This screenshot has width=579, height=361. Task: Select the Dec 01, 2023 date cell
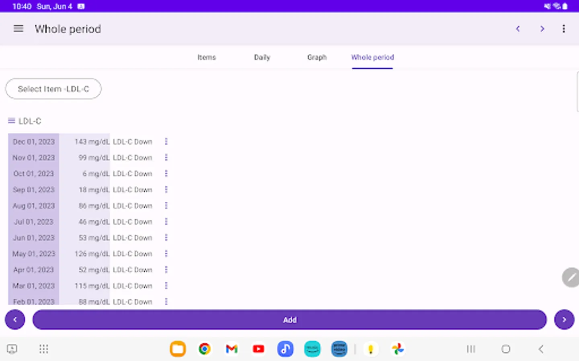pyautogui.click(x=34, y=142)
